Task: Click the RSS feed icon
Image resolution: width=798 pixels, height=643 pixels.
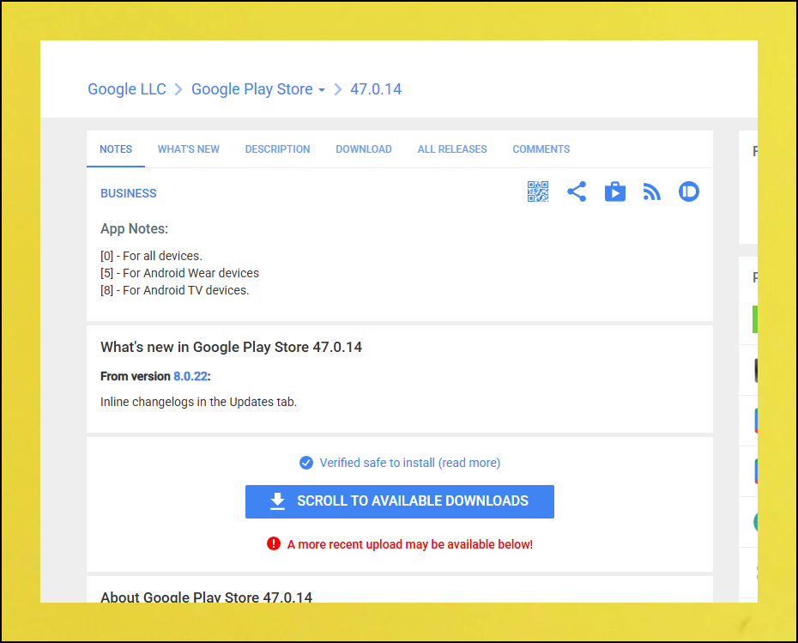Action: [652, 192]
